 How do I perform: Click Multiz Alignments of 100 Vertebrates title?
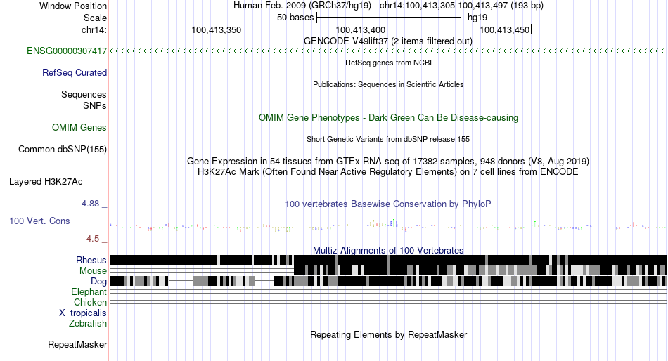point(388,250)
